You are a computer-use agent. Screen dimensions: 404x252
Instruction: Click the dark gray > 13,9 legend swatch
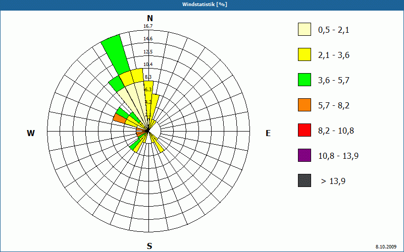tap(305, 180)
